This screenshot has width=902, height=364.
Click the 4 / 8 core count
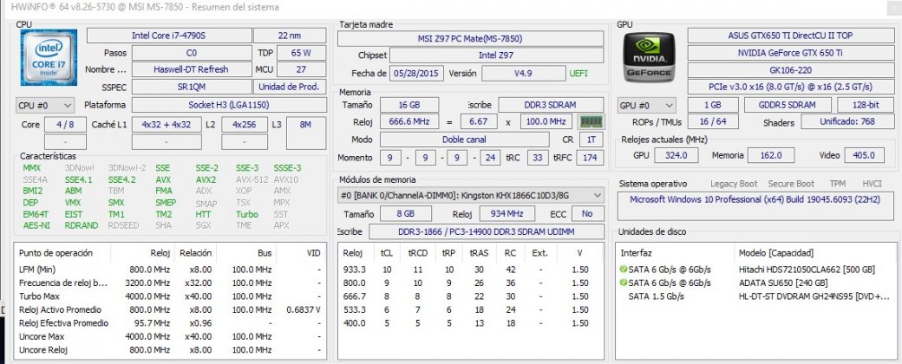65,124
